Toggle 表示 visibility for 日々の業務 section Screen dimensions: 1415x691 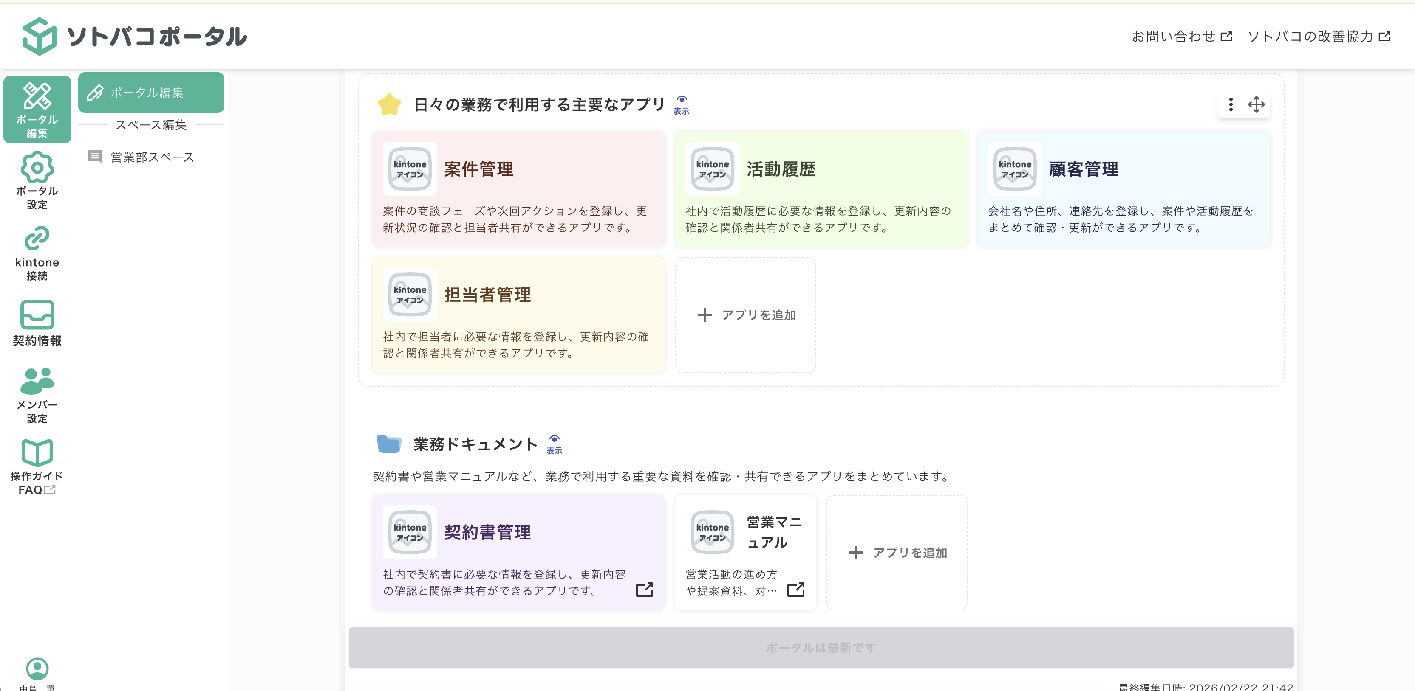coord(681,104)
